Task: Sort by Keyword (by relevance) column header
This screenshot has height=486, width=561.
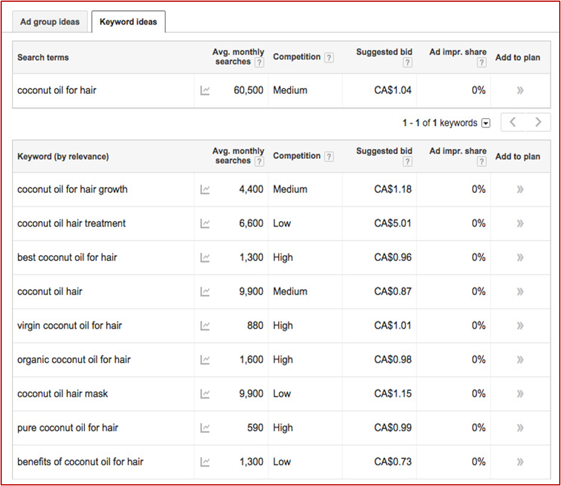Action: (x=63, y=156)
